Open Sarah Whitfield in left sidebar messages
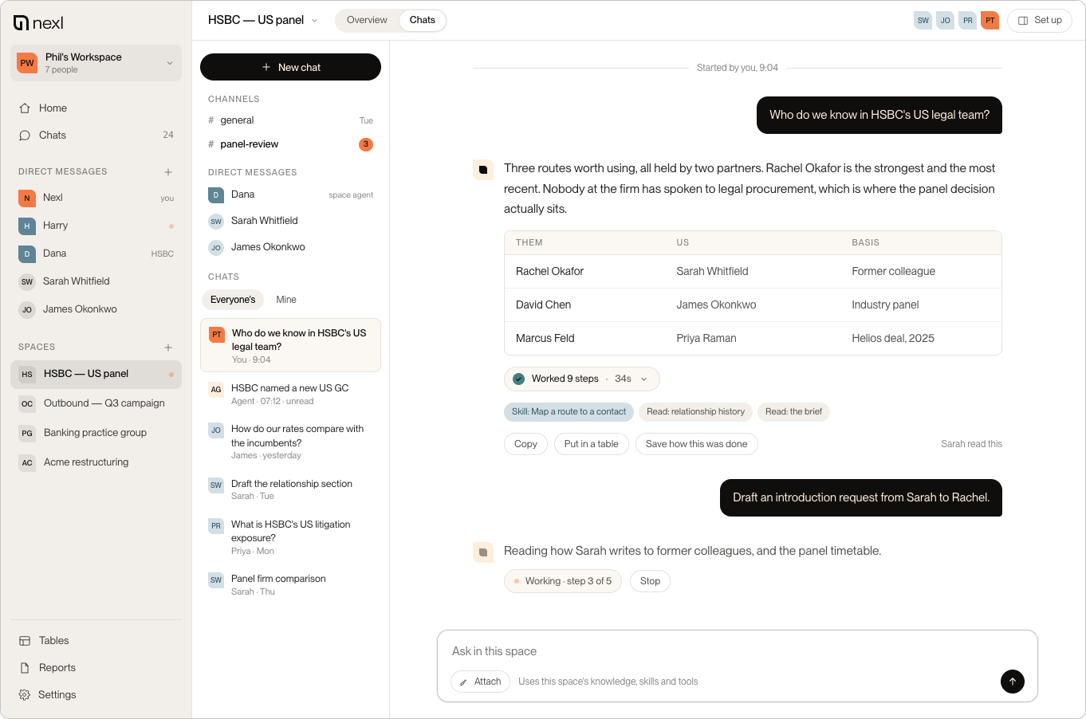The width and height of the screenshot is (1086, 719). [x=96, y=281]
